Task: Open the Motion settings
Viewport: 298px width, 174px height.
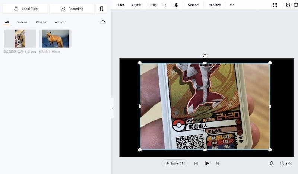Action: pyautogui.click(x=193, y=5)
